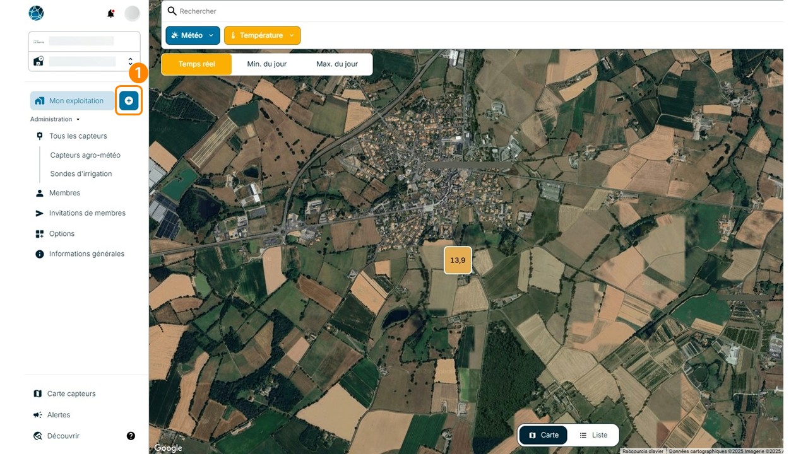The image size is (808, 454).
Task: Switch to Liste view
Action: tap(593, 435)
